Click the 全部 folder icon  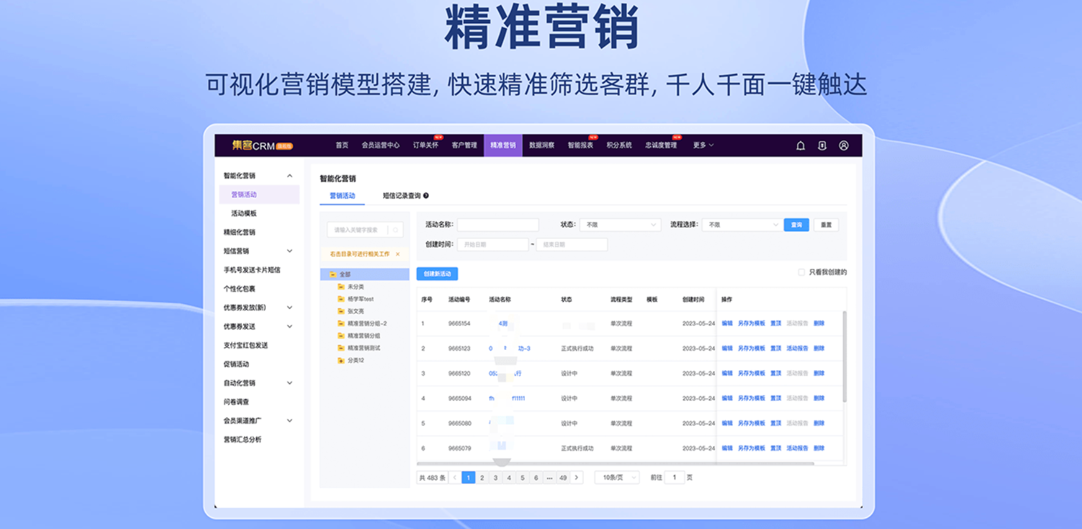click(x=333, y=274)
